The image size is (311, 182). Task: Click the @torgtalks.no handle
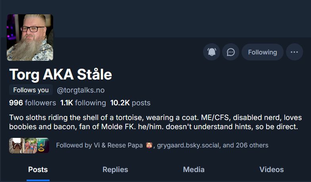point(81,90)
